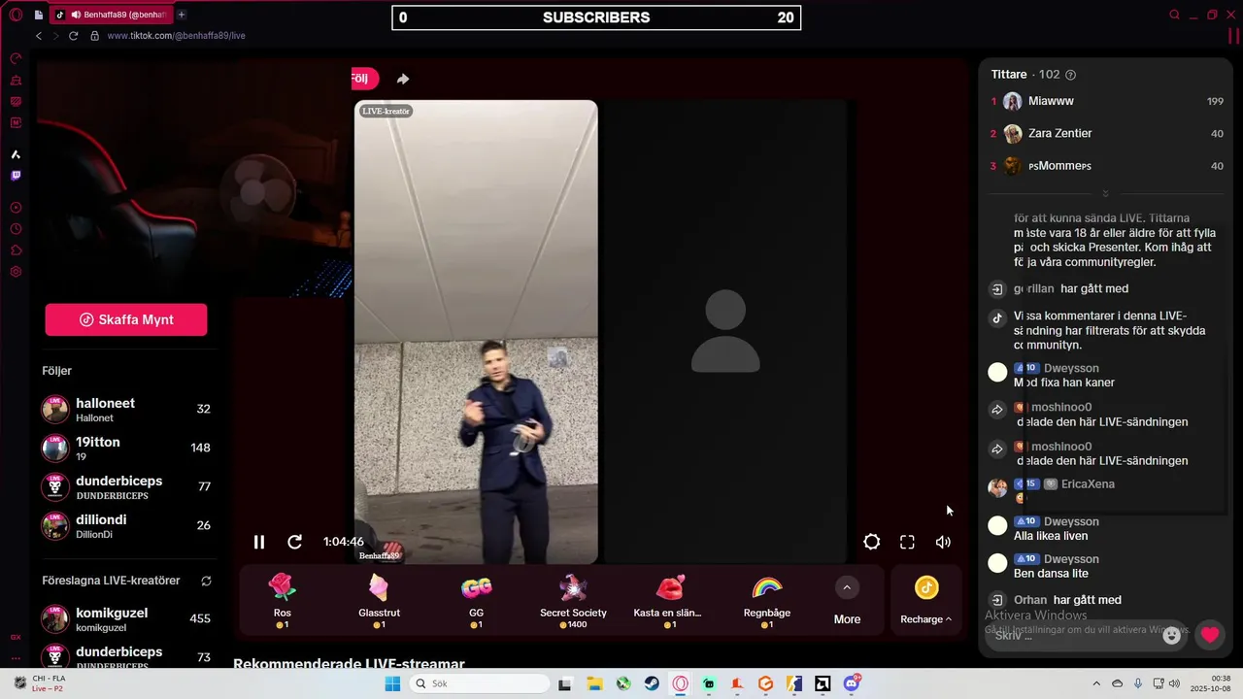Reload the page via address bar icon
1243x699 pixels.
(73, 36)
